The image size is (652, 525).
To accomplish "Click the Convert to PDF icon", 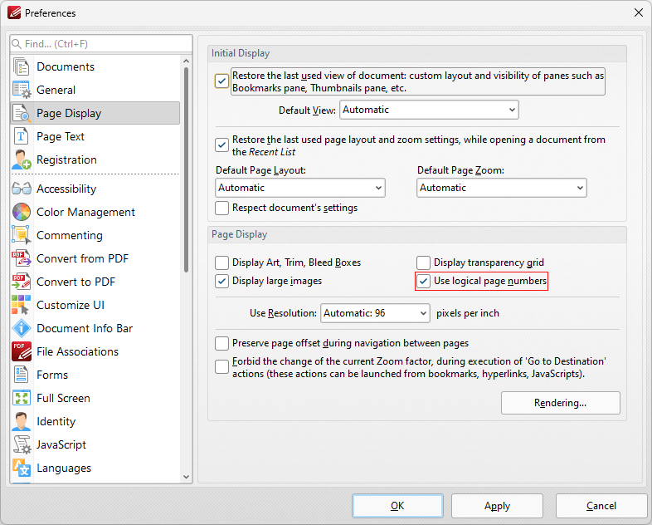I will [22, 282].
